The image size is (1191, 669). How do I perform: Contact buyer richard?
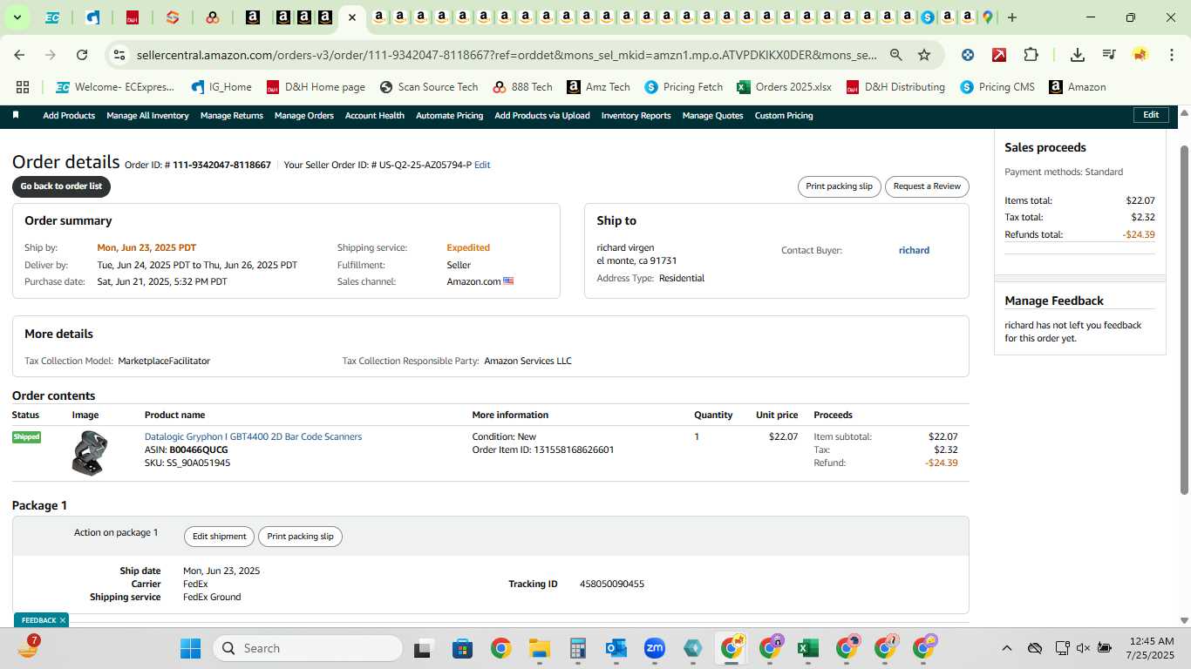click(x=914, y=250)
